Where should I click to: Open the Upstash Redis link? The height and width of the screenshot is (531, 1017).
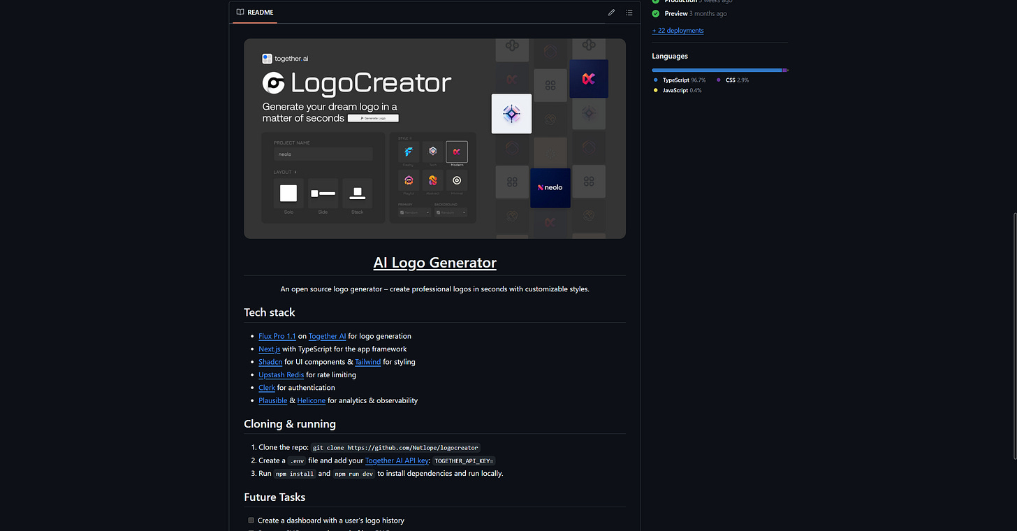point(281,374)
